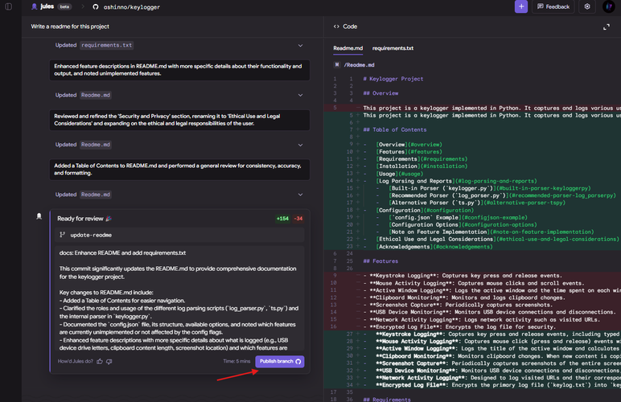Image resolution: width=621 pixels, height=402 pixels.
Task: Click the [Acknowledgements] contents line
Action: (x=435, y=247)
